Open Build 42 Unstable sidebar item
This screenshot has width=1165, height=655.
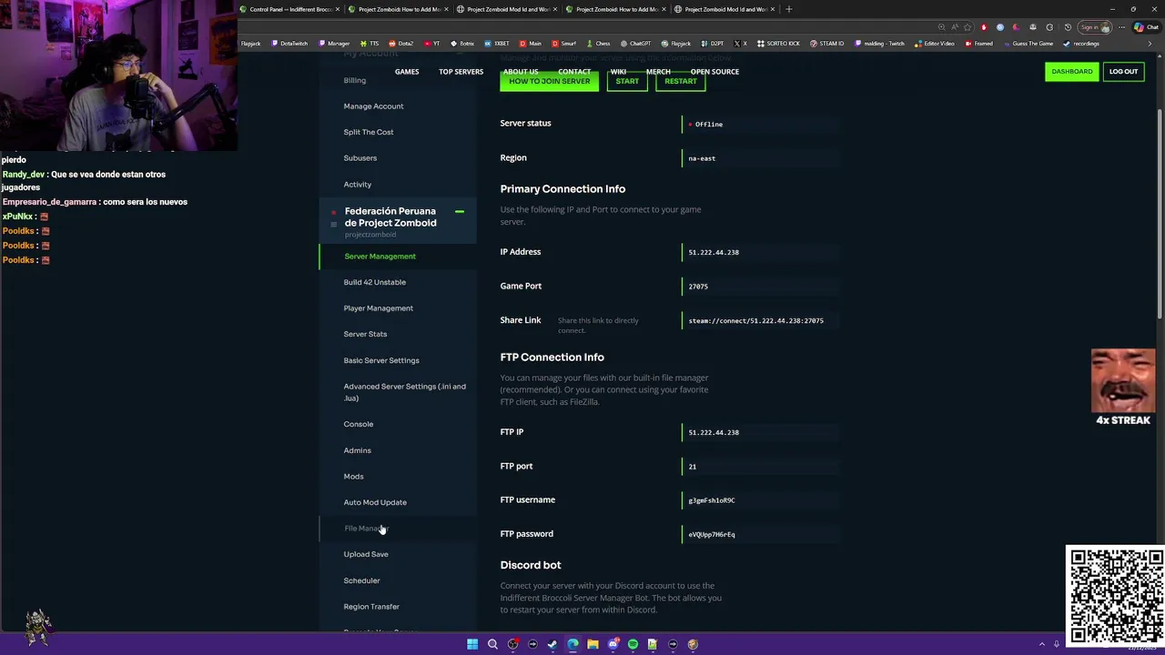(x=375, y=282)
